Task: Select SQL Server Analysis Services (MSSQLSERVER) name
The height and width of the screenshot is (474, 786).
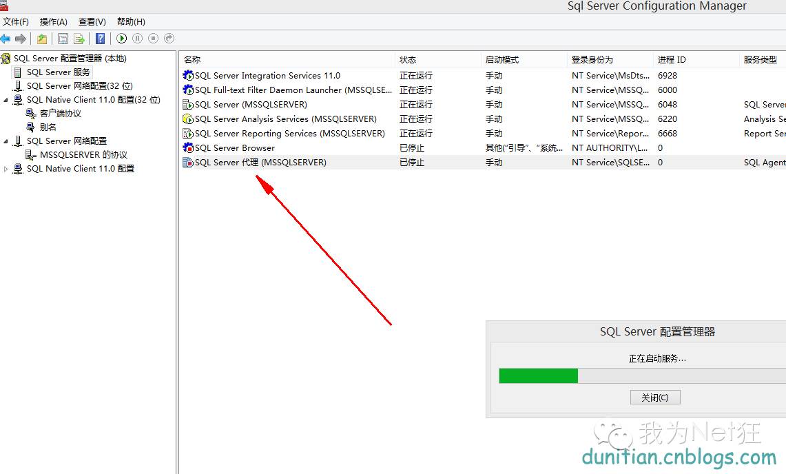Action: [286, 119]
